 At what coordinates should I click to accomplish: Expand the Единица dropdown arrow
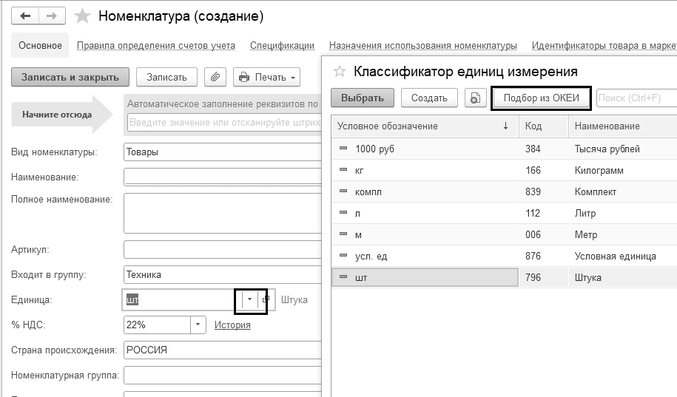click(x=249, y=299)
